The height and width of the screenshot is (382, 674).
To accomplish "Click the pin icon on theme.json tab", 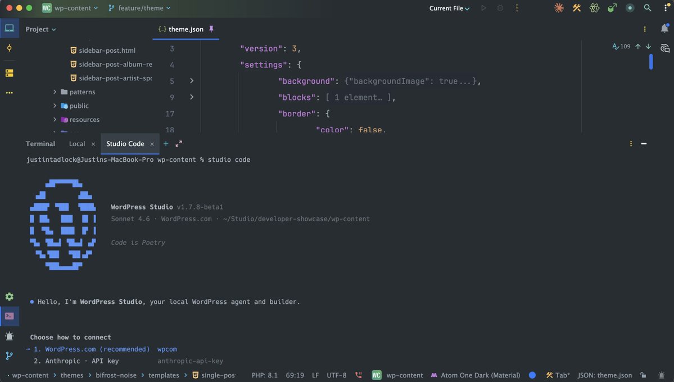I will tap(211, 29).
